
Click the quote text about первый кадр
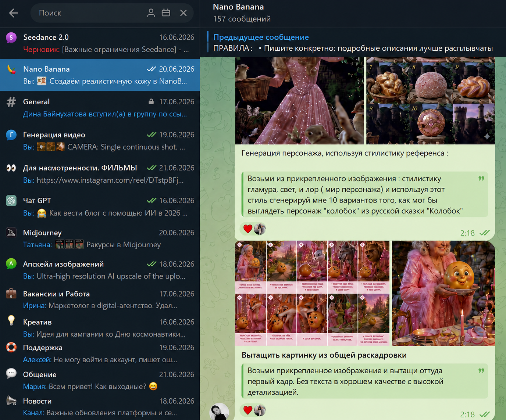click(x=365, y=381)
